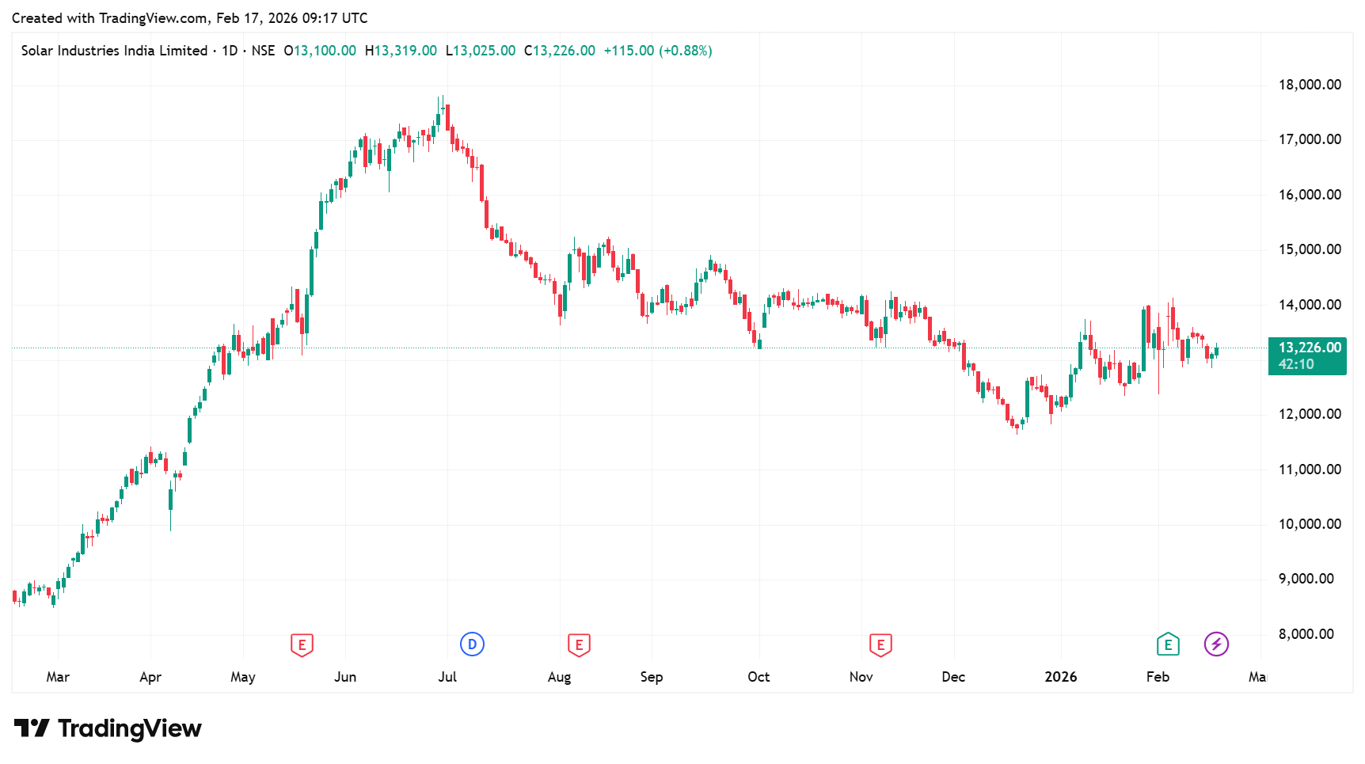The image size is (1365, 764).
Task: Open the blue dividend marker near Jul
Action: pos(472,644)
